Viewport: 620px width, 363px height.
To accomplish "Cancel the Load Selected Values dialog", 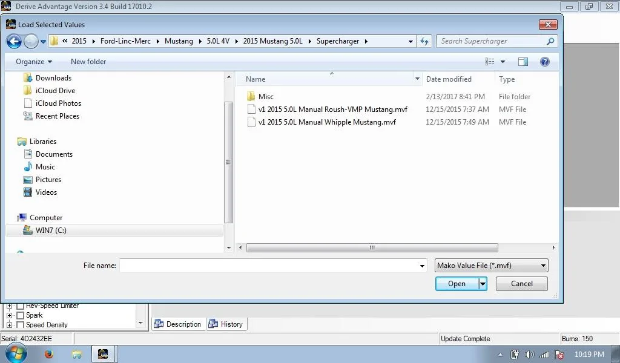I will pos(521,284).
